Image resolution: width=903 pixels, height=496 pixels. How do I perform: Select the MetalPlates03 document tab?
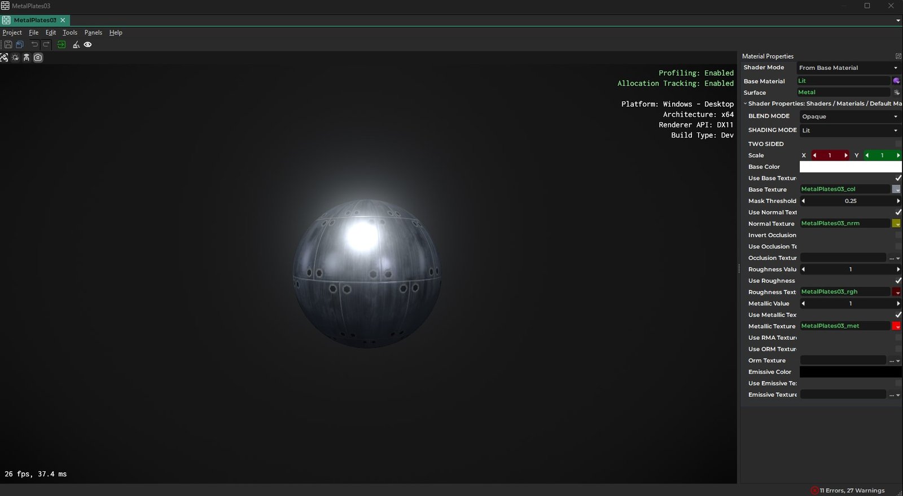pyautogui.click(x=34, y=20)
